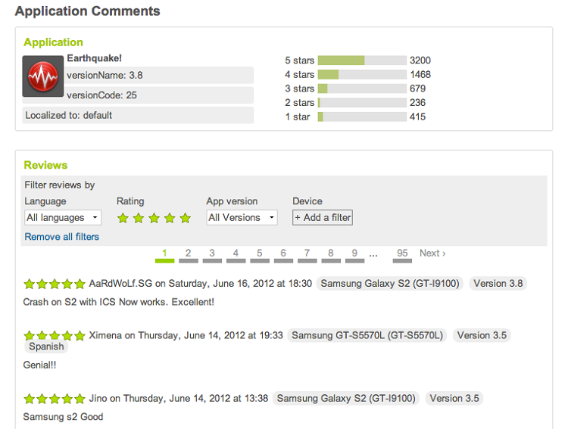Screen dimensions: 568x429
Task: Open the App version dropdown
Action: [x=242, y=218]
